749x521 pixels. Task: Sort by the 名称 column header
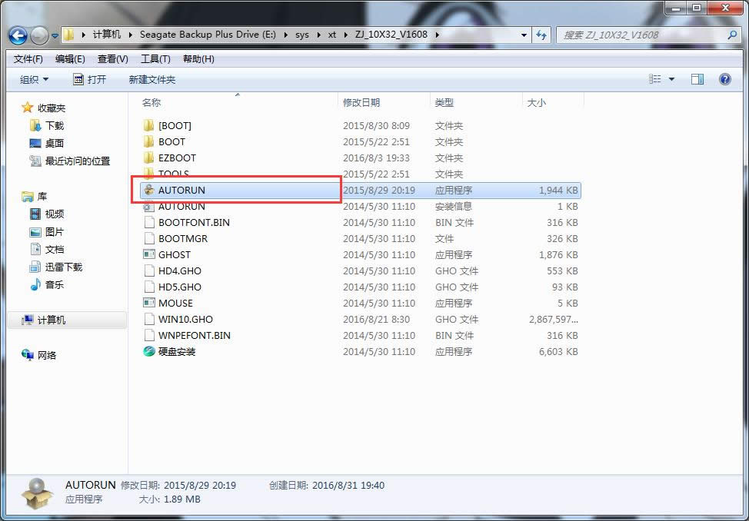click(151, 103)
